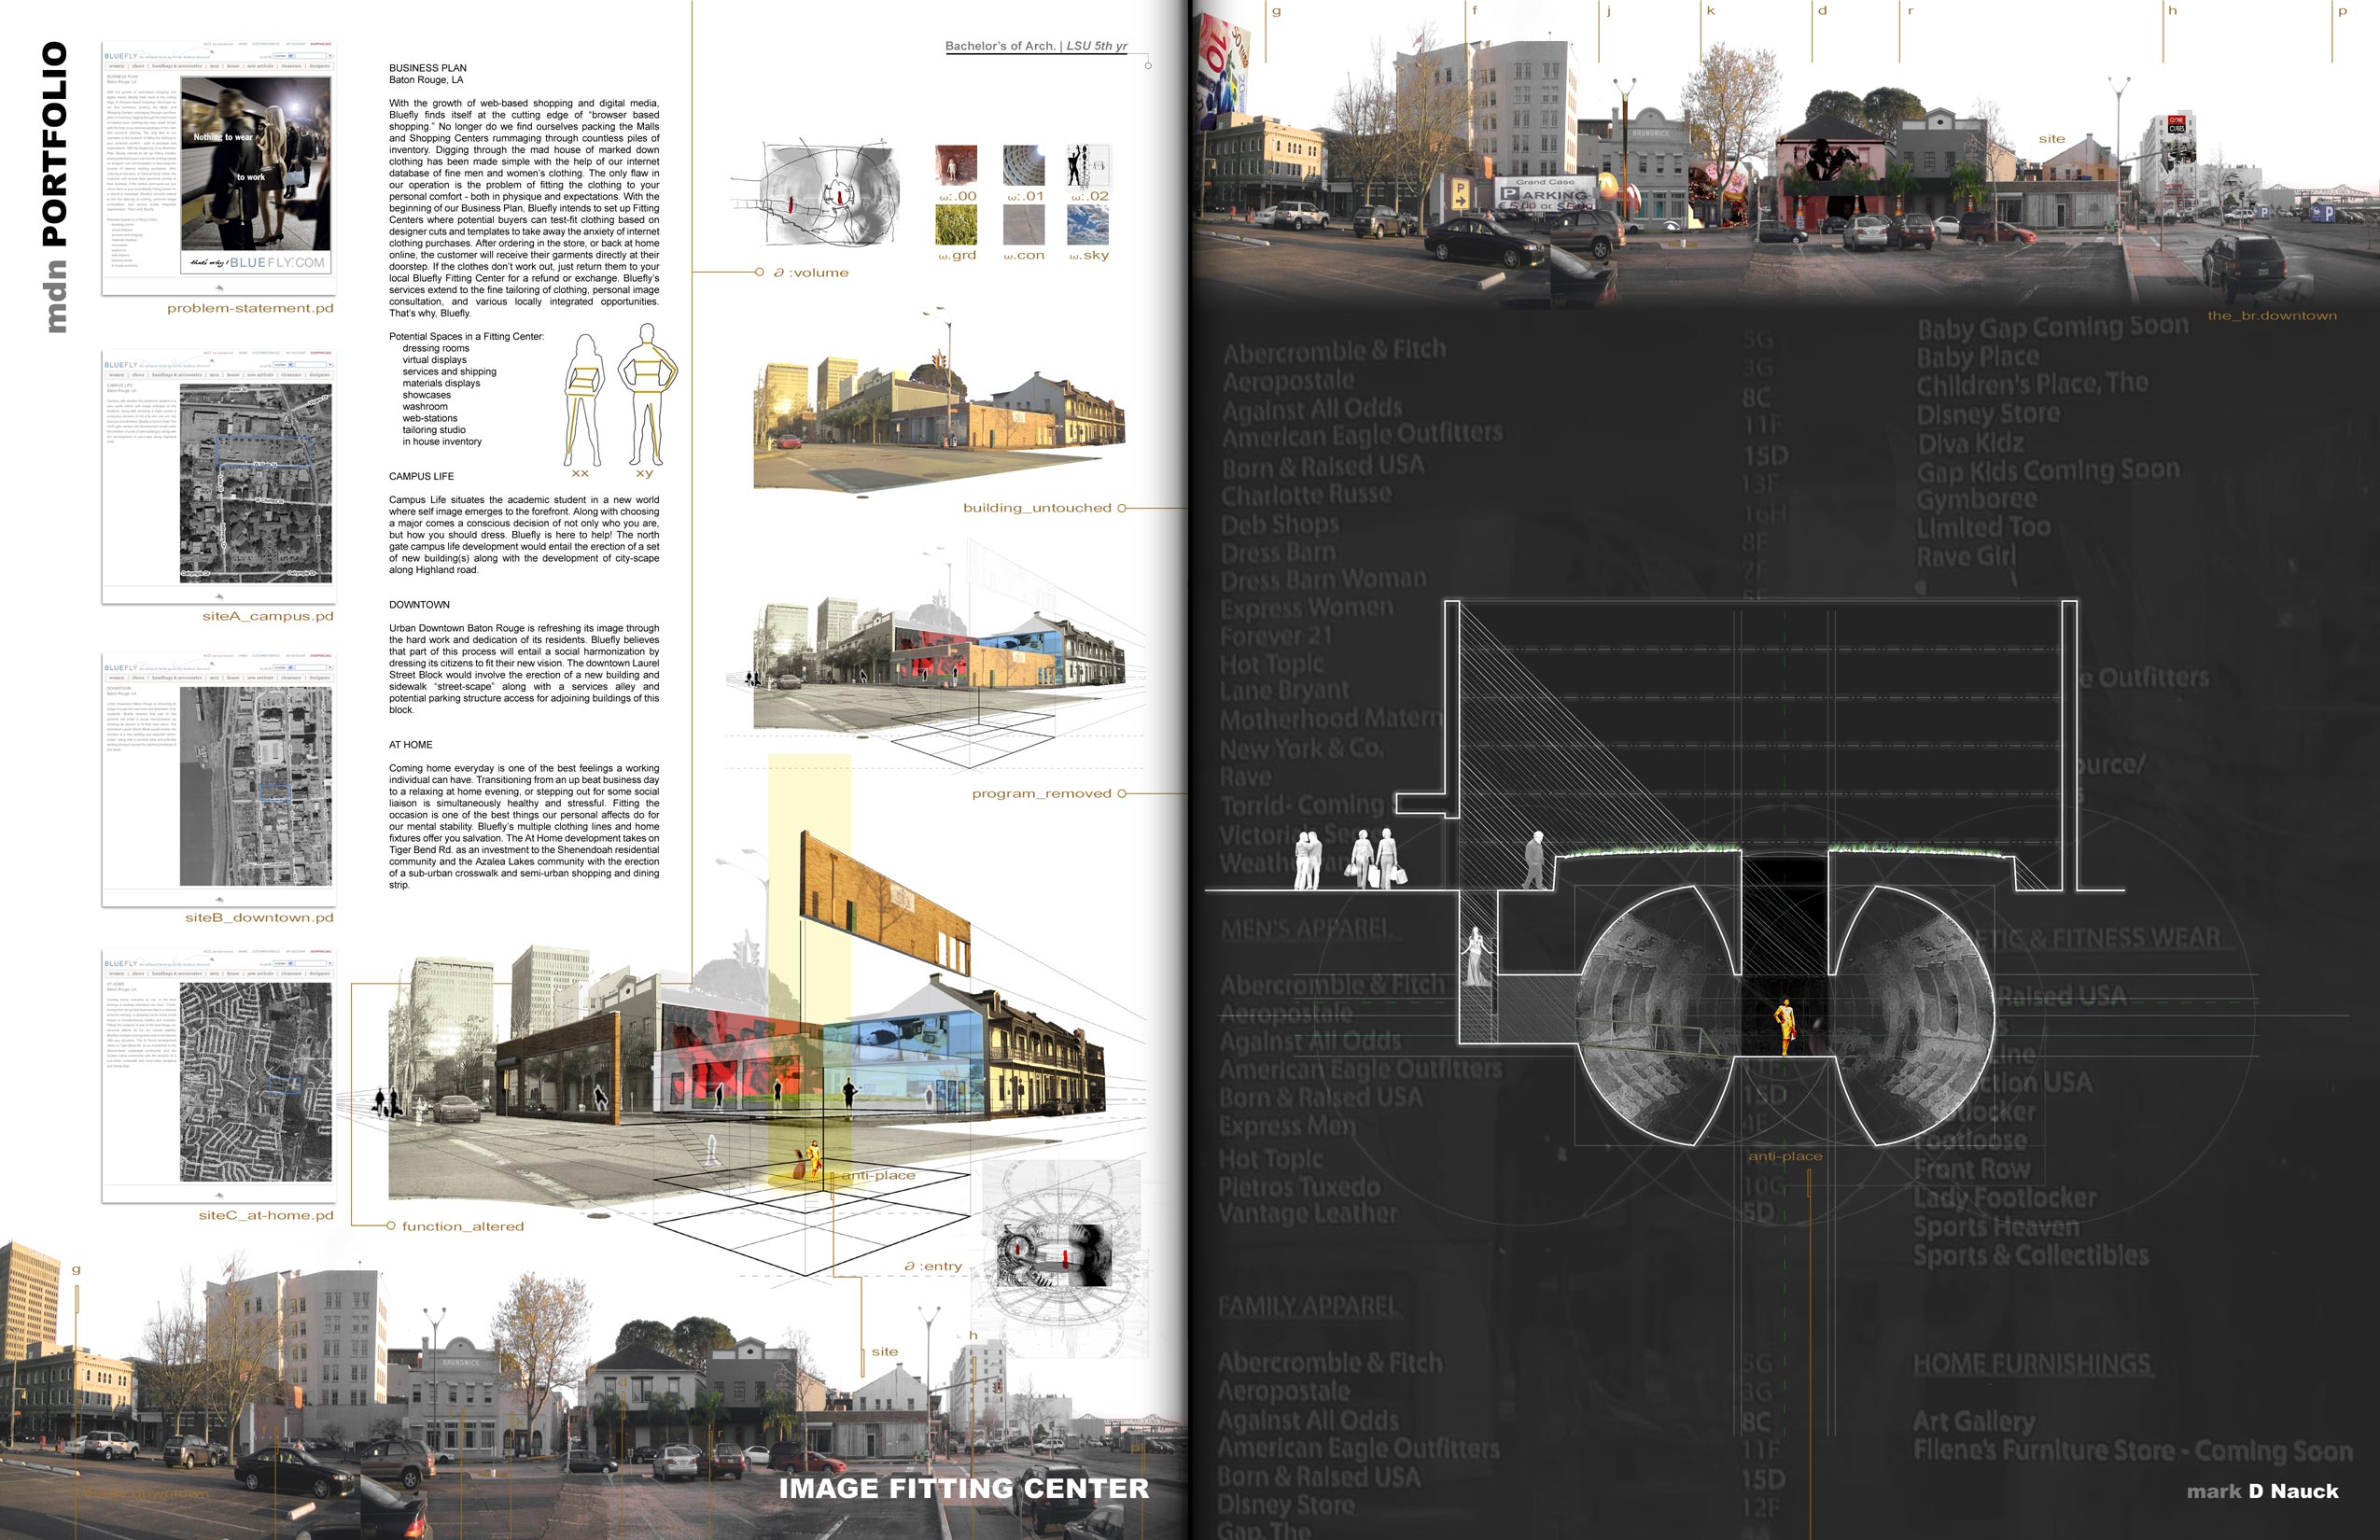The image size is (2380, 1540).
Task: Open the siteB_downtown.pd aerial map thumbnail
Action: (x=255, y=785)
